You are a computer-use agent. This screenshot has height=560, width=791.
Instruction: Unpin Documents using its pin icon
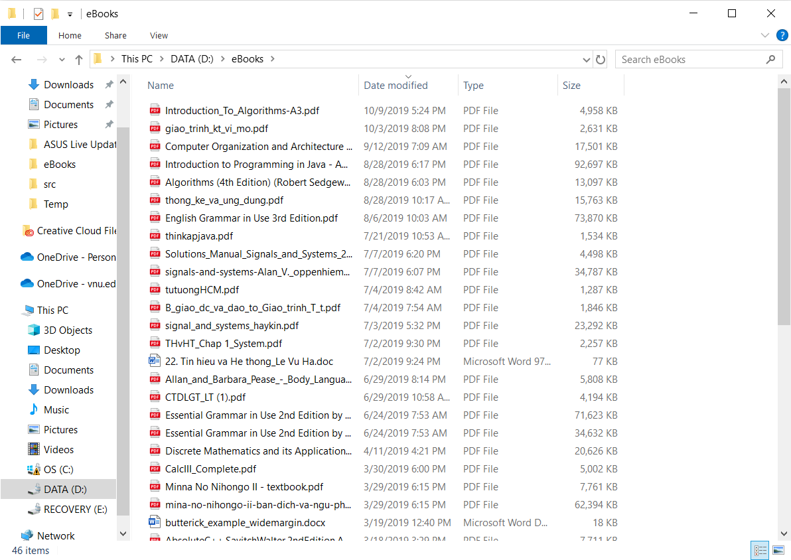(109, 104)
